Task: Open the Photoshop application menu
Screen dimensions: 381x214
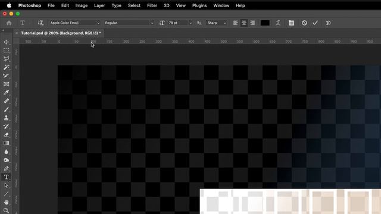Action: [30, 5]
